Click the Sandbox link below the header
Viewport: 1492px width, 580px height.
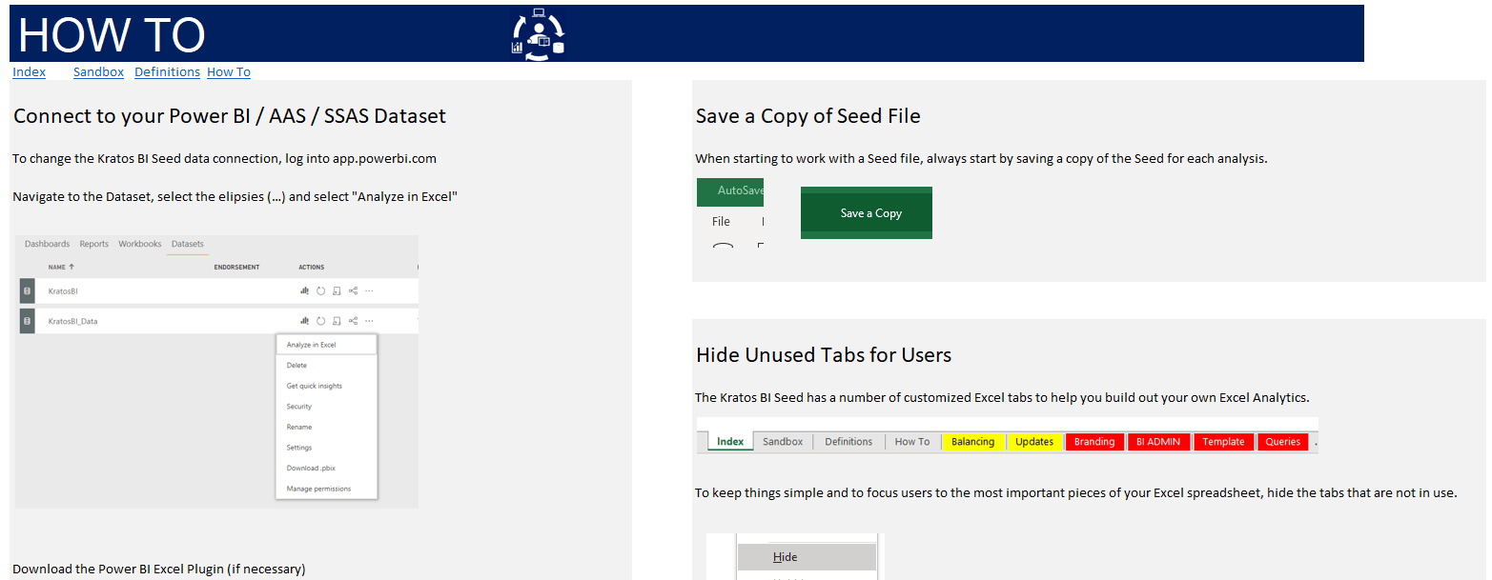[x=98, y=72]
